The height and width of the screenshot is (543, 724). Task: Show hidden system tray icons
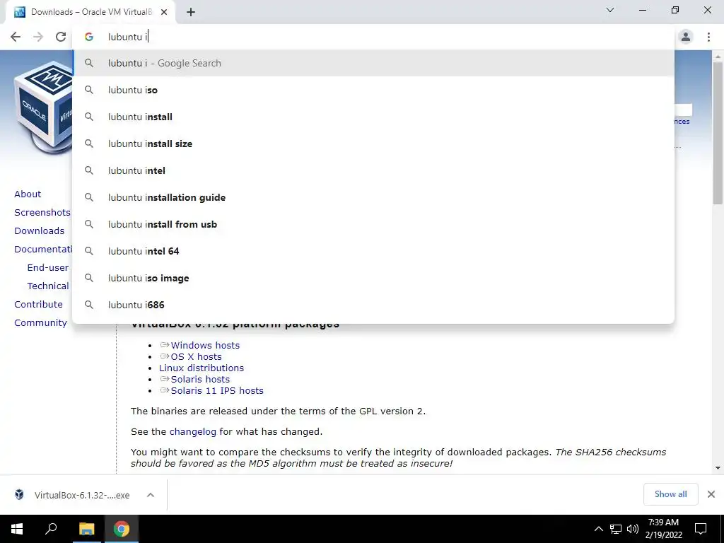(598, 529)
